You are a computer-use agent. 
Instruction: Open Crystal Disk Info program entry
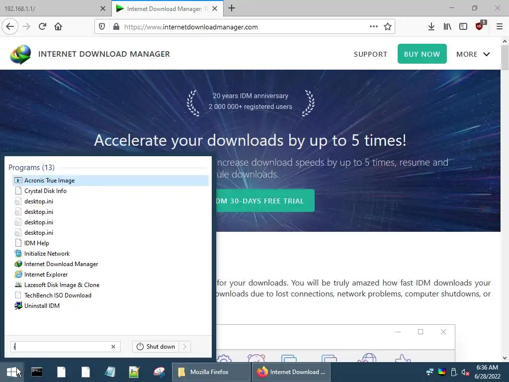click(110, 191)
